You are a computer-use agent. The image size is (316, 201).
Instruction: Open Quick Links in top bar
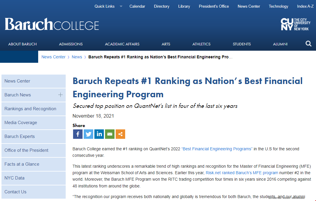[x=105, y=6]
